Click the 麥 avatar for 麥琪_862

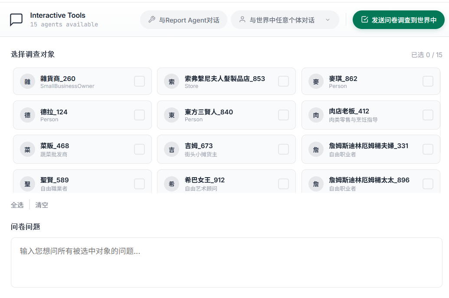[x=316, y=81]
